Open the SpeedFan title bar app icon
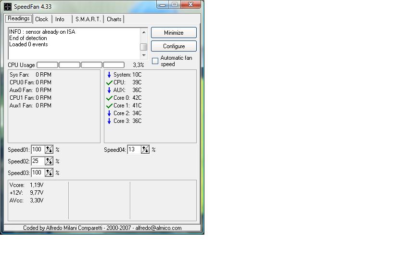This screenshot has width=404, height=253. pos(8,6)
